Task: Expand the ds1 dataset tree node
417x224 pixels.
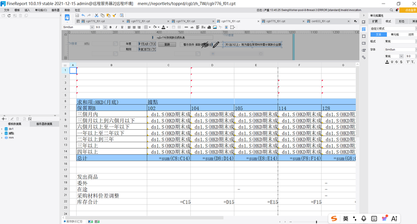Action: coord(3,129)
